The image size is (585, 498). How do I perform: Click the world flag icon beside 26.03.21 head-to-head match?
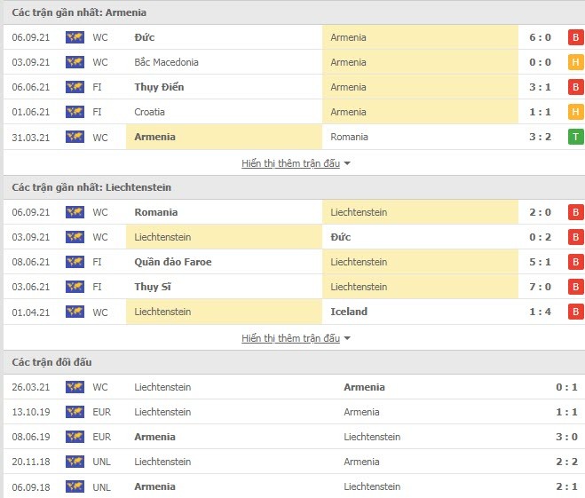pos(75,387)
